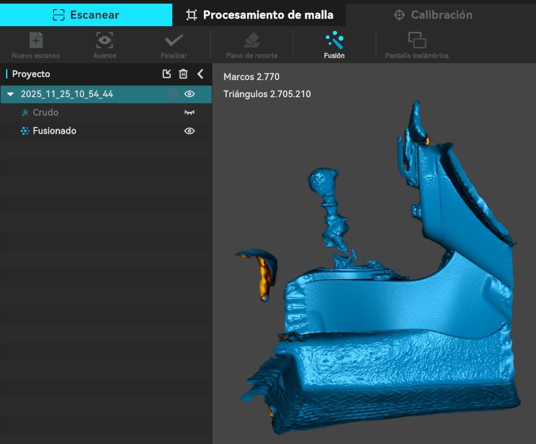536x444 pixels.
Task: Select the Plano de recorte tool
Action: (x=251, y=41)
